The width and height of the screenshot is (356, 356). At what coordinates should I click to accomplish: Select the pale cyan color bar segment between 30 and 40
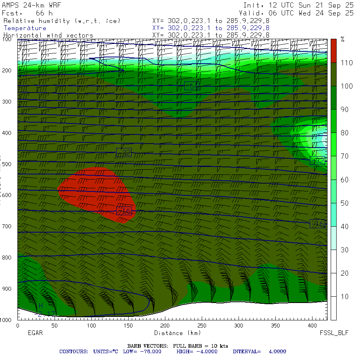pyautogui.click(x=333, y=238)
